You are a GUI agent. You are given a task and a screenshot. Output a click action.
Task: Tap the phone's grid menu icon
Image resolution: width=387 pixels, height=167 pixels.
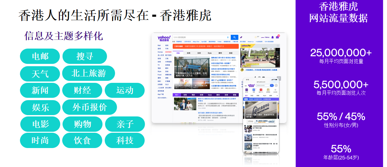click(246, 86)
